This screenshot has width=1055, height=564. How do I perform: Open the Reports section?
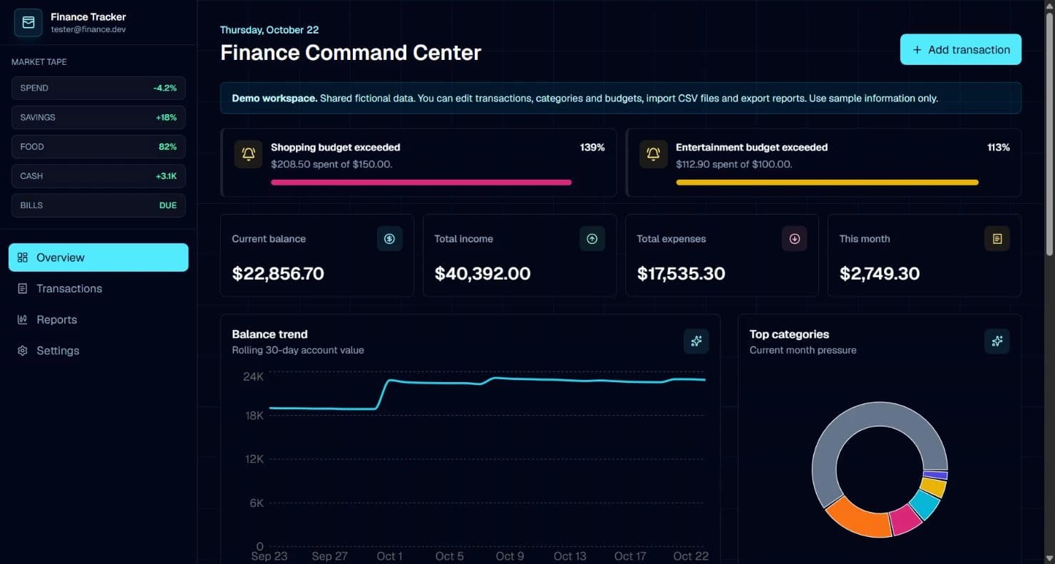[x=98, y=319]
